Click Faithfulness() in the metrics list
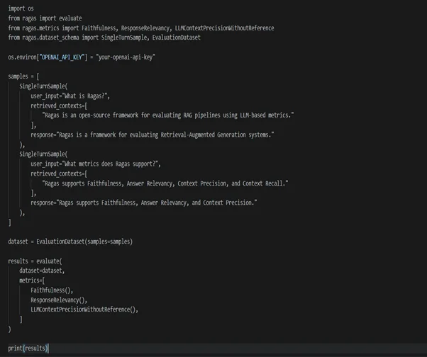Viewport: 427px width, 357px height. (x=52, y=290)
